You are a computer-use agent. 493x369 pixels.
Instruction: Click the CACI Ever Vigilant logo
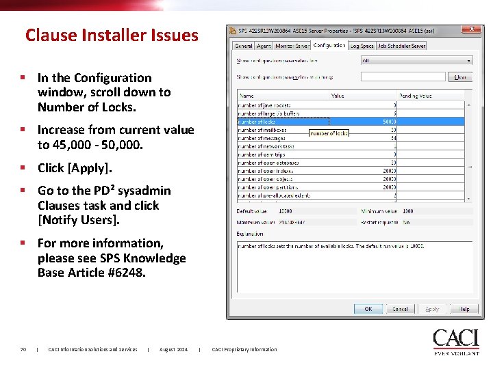[x=456, y=342]
